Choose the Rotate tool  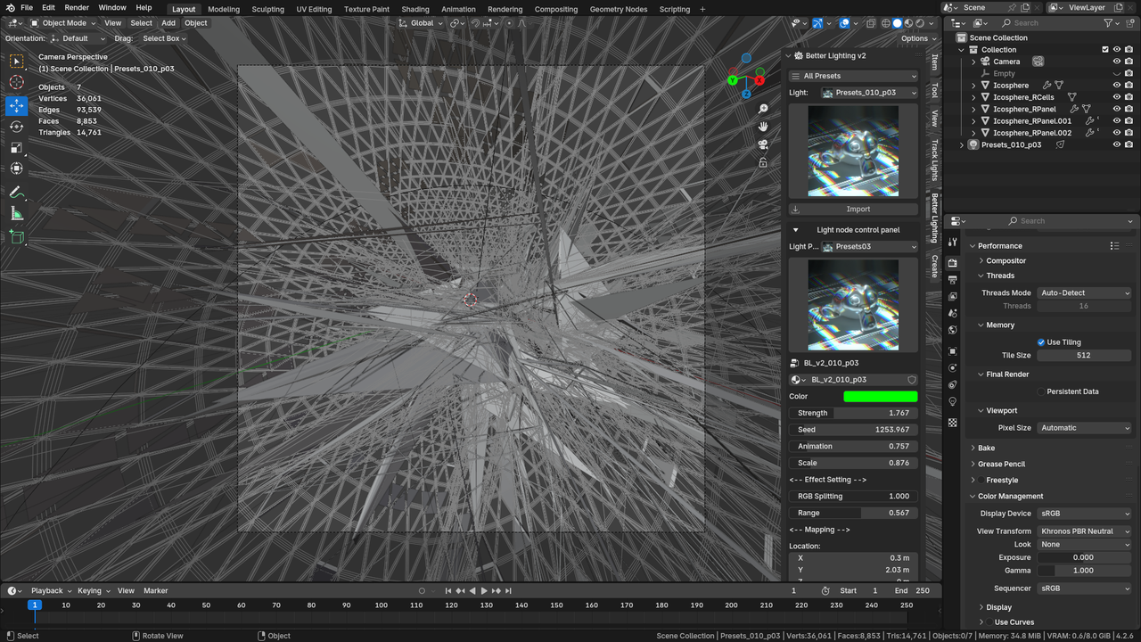pos(17,127)
